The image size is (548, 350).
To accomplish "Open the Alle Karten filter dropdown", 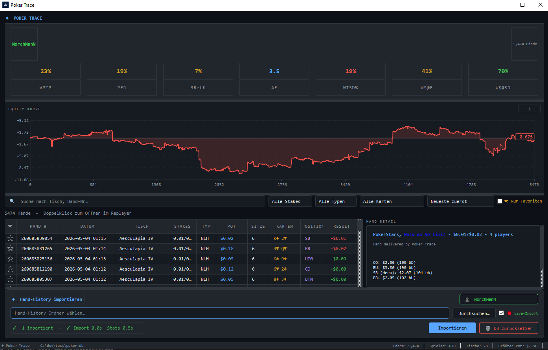I will [x=392, y=201].
